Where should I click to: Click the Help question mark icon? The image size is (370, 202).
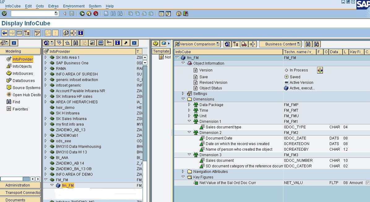(179, 14)
